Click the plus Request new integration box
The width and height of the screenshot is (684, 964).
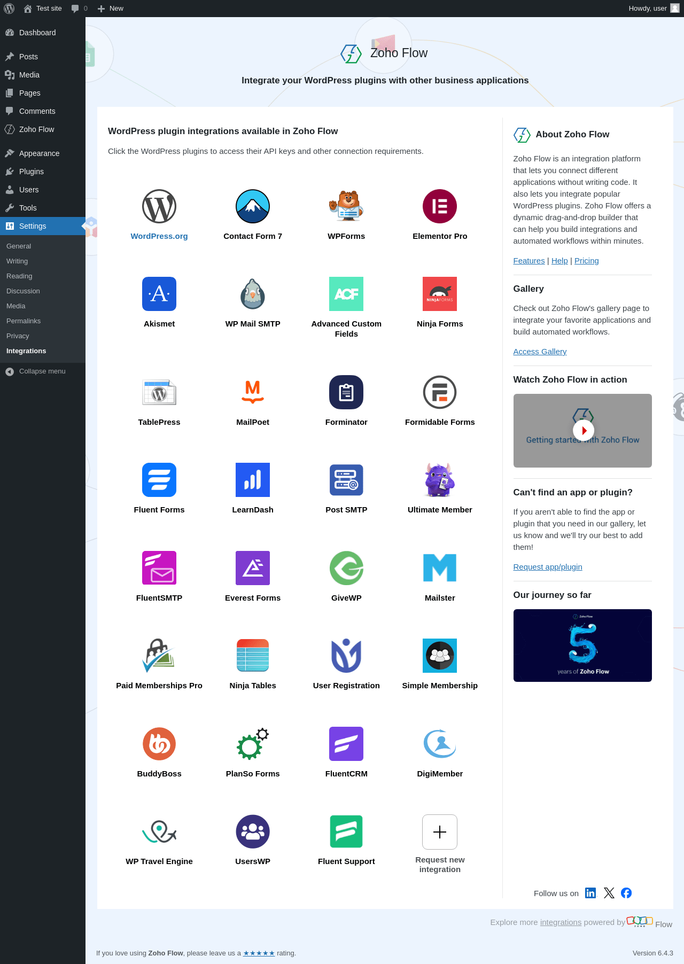tap(440, 832)
